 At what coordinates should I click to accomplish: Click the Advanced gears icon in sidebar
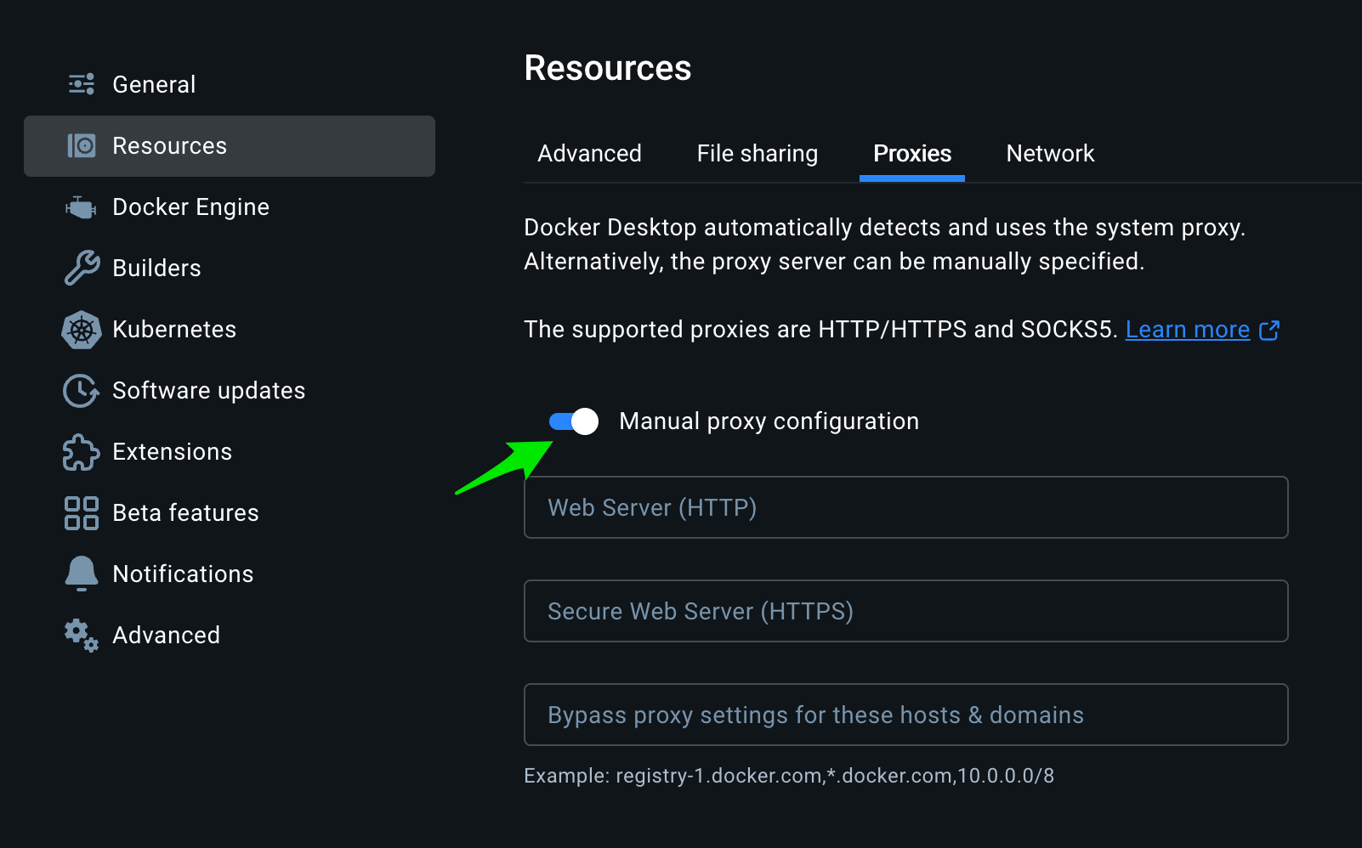click(82, 635)
